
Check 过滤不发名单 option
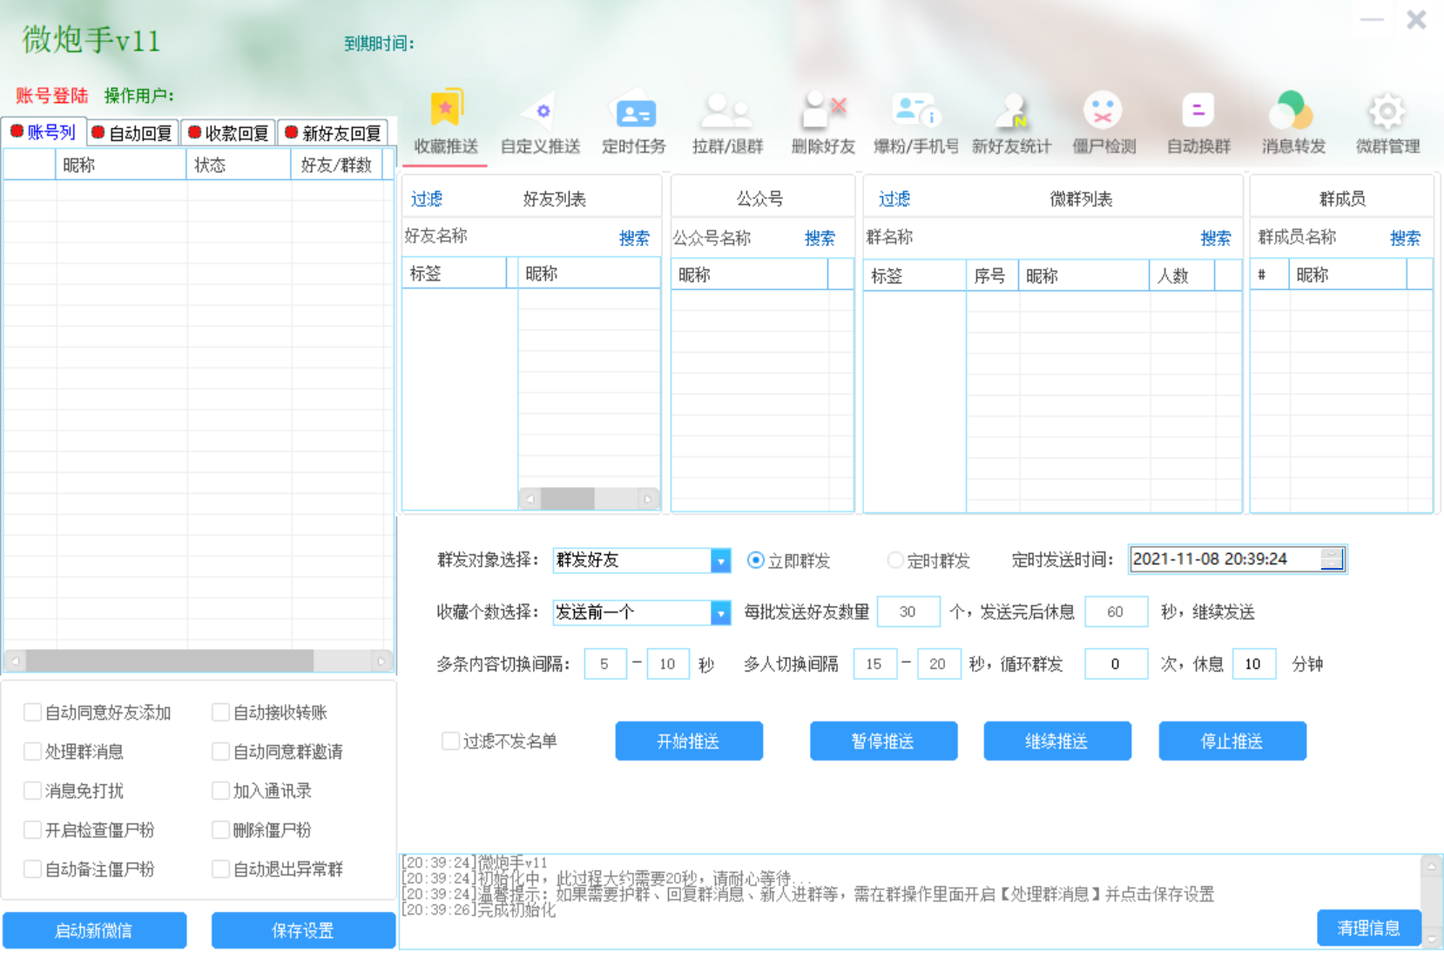click(450, 741)
